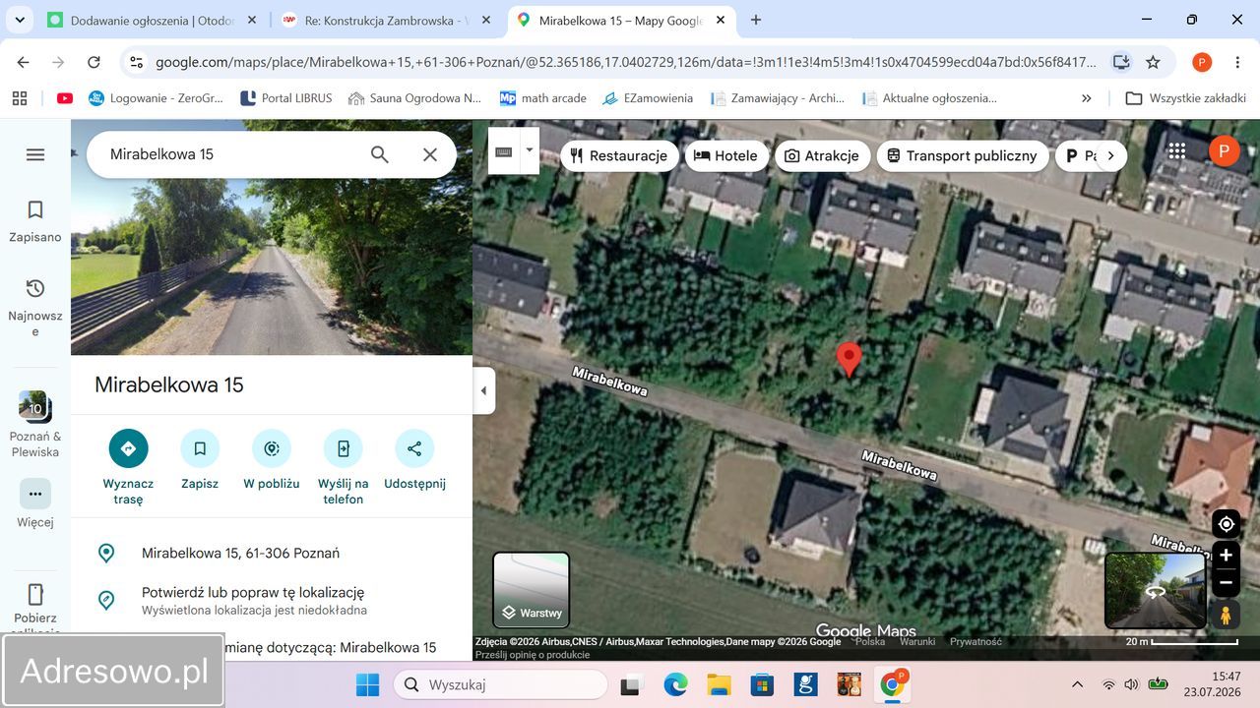Expand hidden bookmarks with the chevron
The image size is (1260, 708).
pyautogui.click(x=1087, y=98)
